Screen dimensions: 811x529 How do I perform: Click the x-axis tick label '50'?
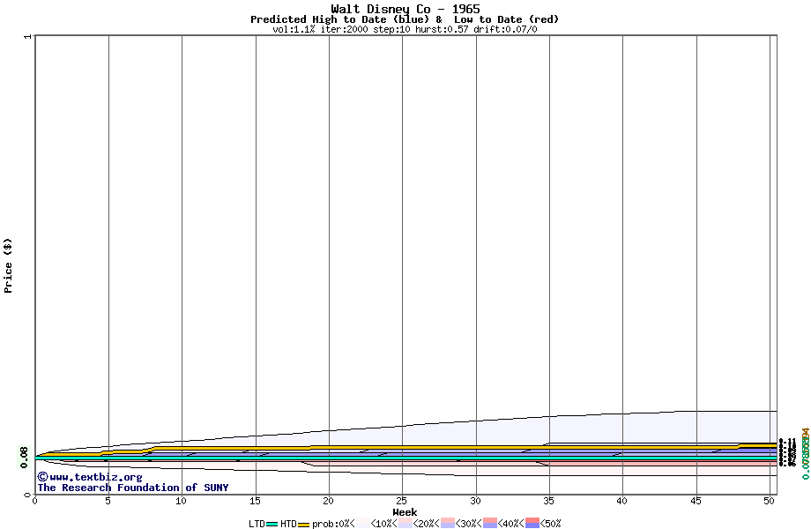[x=770, y=501]
